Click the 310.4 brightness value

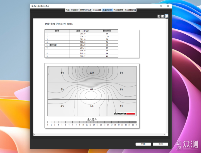point(83,54)
